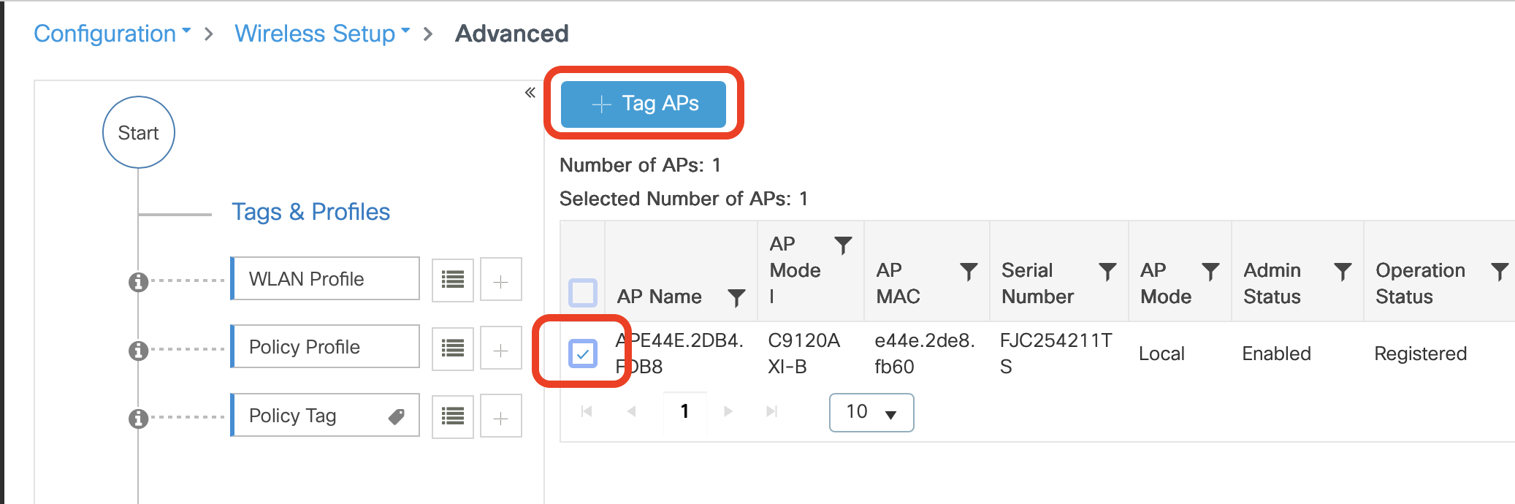Open the Policy Tag list icon
Screen dimensions: 1515x504
point(453,416)
